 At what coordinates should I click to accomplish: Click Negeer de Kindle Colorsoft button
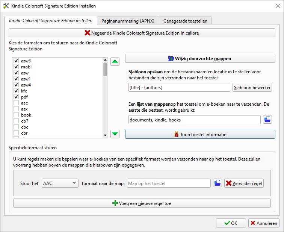(142, 33)
